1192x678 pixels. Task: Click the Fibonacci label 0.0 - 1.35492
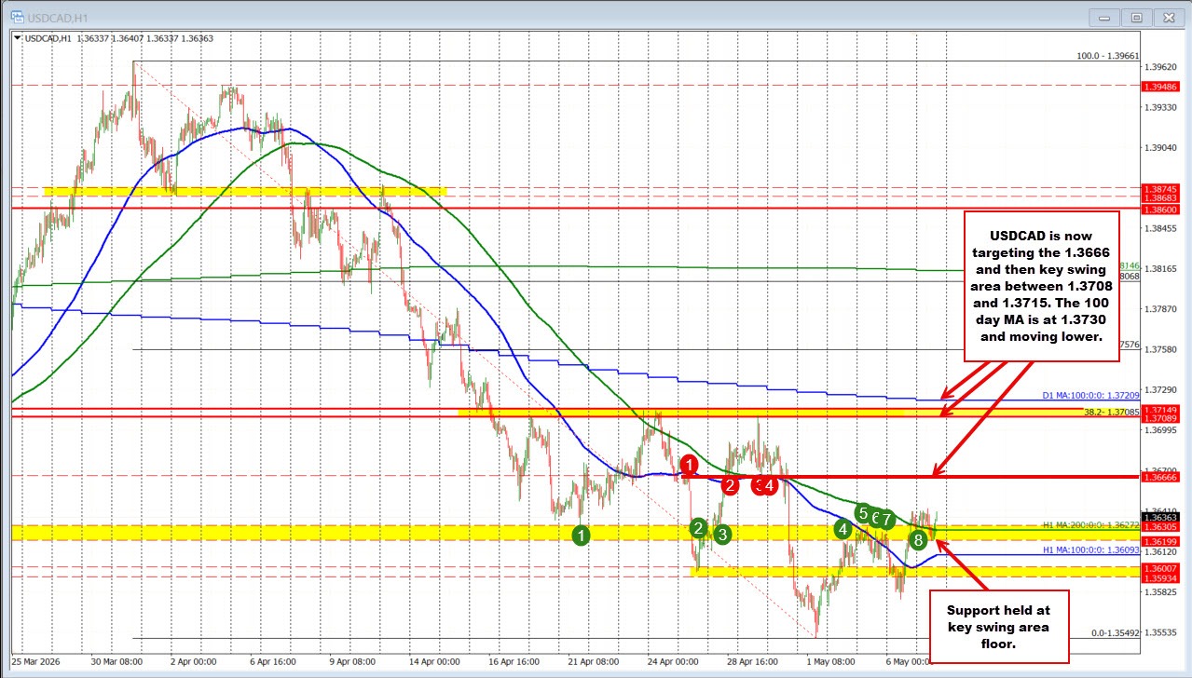pyautogui.click(x=1115, y=633)
